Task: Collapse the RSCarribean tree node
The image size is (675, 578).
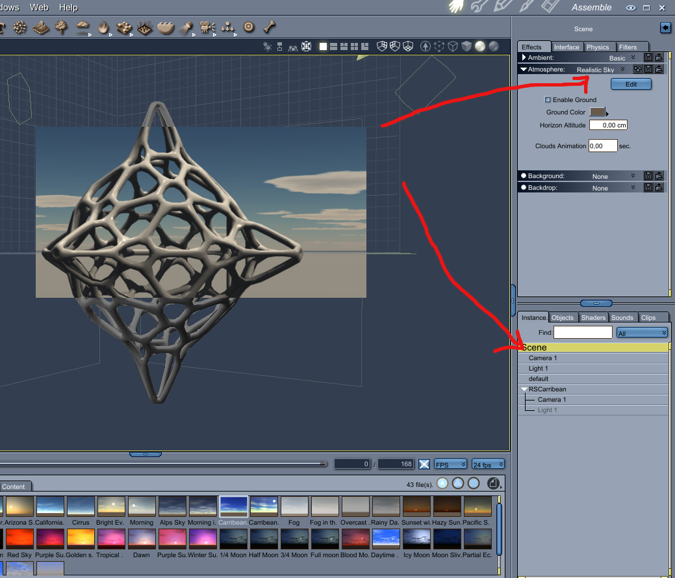Action: point(524,389)
